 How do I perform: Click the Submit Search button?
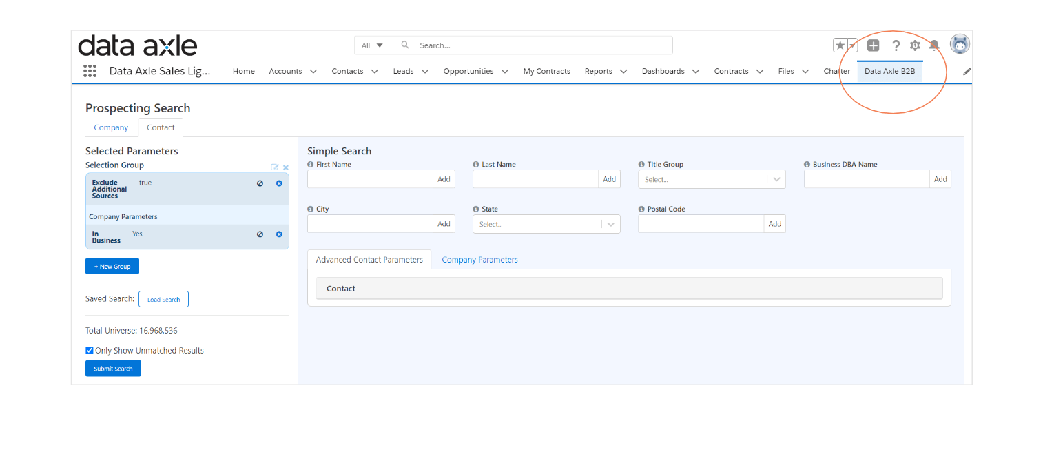click(x=113, y=369)
